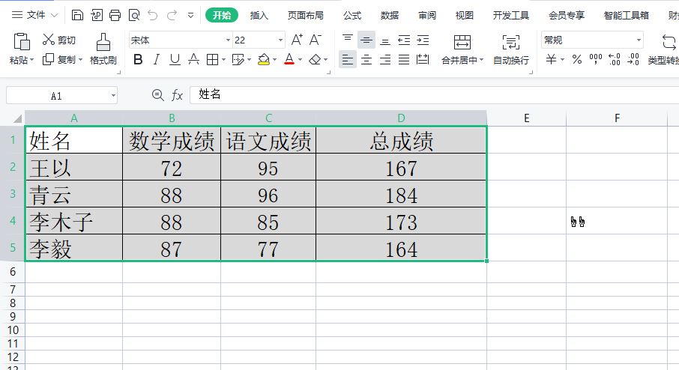
Task: Open the font size 22 dropdown
Action: 280,40
